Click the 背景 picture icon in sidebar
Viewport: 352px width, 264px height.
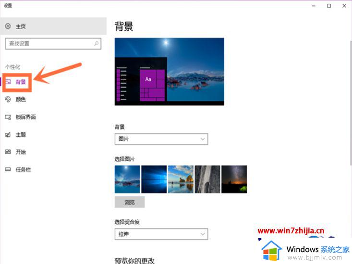8,82
